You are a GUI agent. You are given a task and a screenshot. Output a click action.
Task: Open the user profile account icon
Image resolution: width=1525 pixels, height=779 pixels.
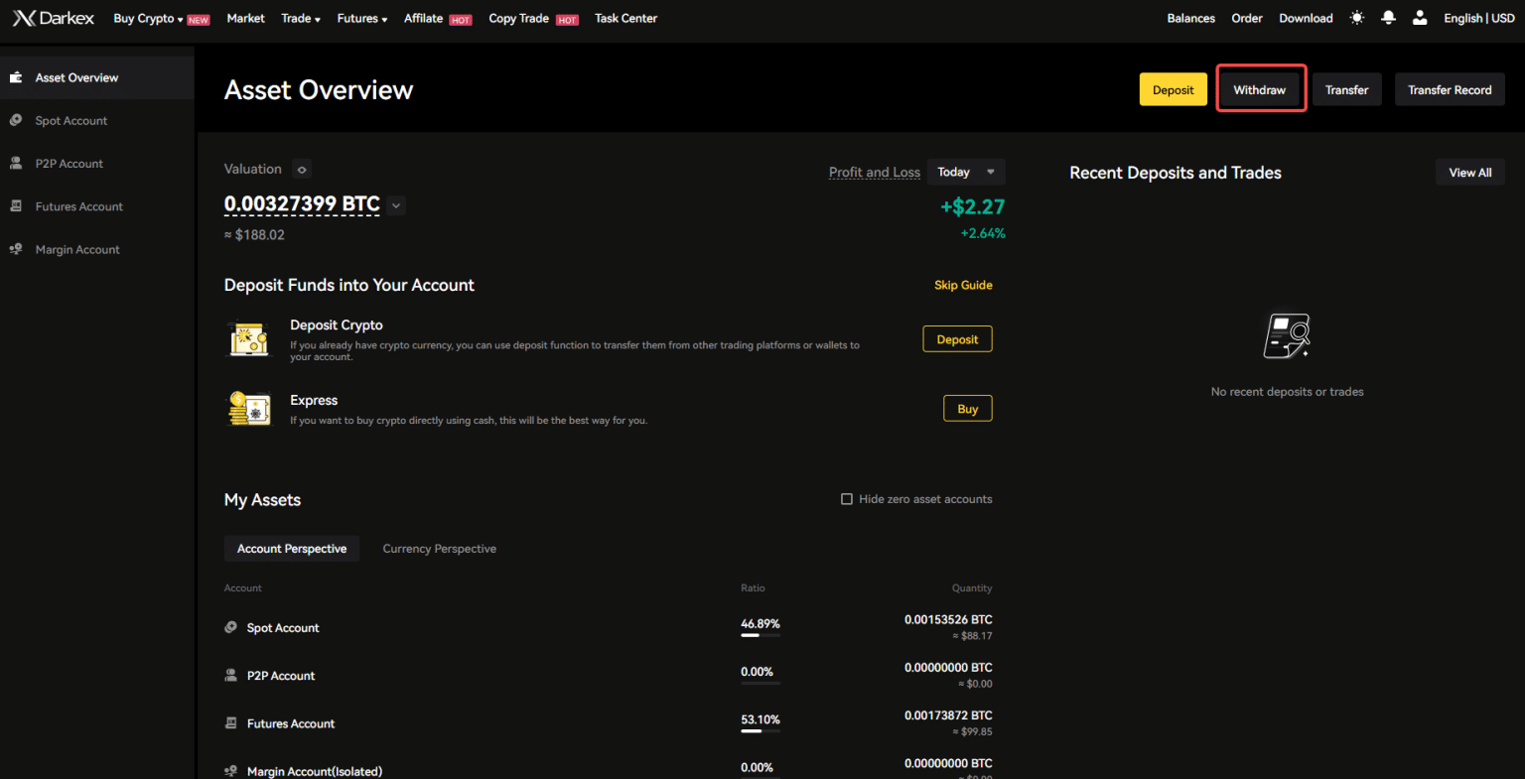[x=1419, y=17]
